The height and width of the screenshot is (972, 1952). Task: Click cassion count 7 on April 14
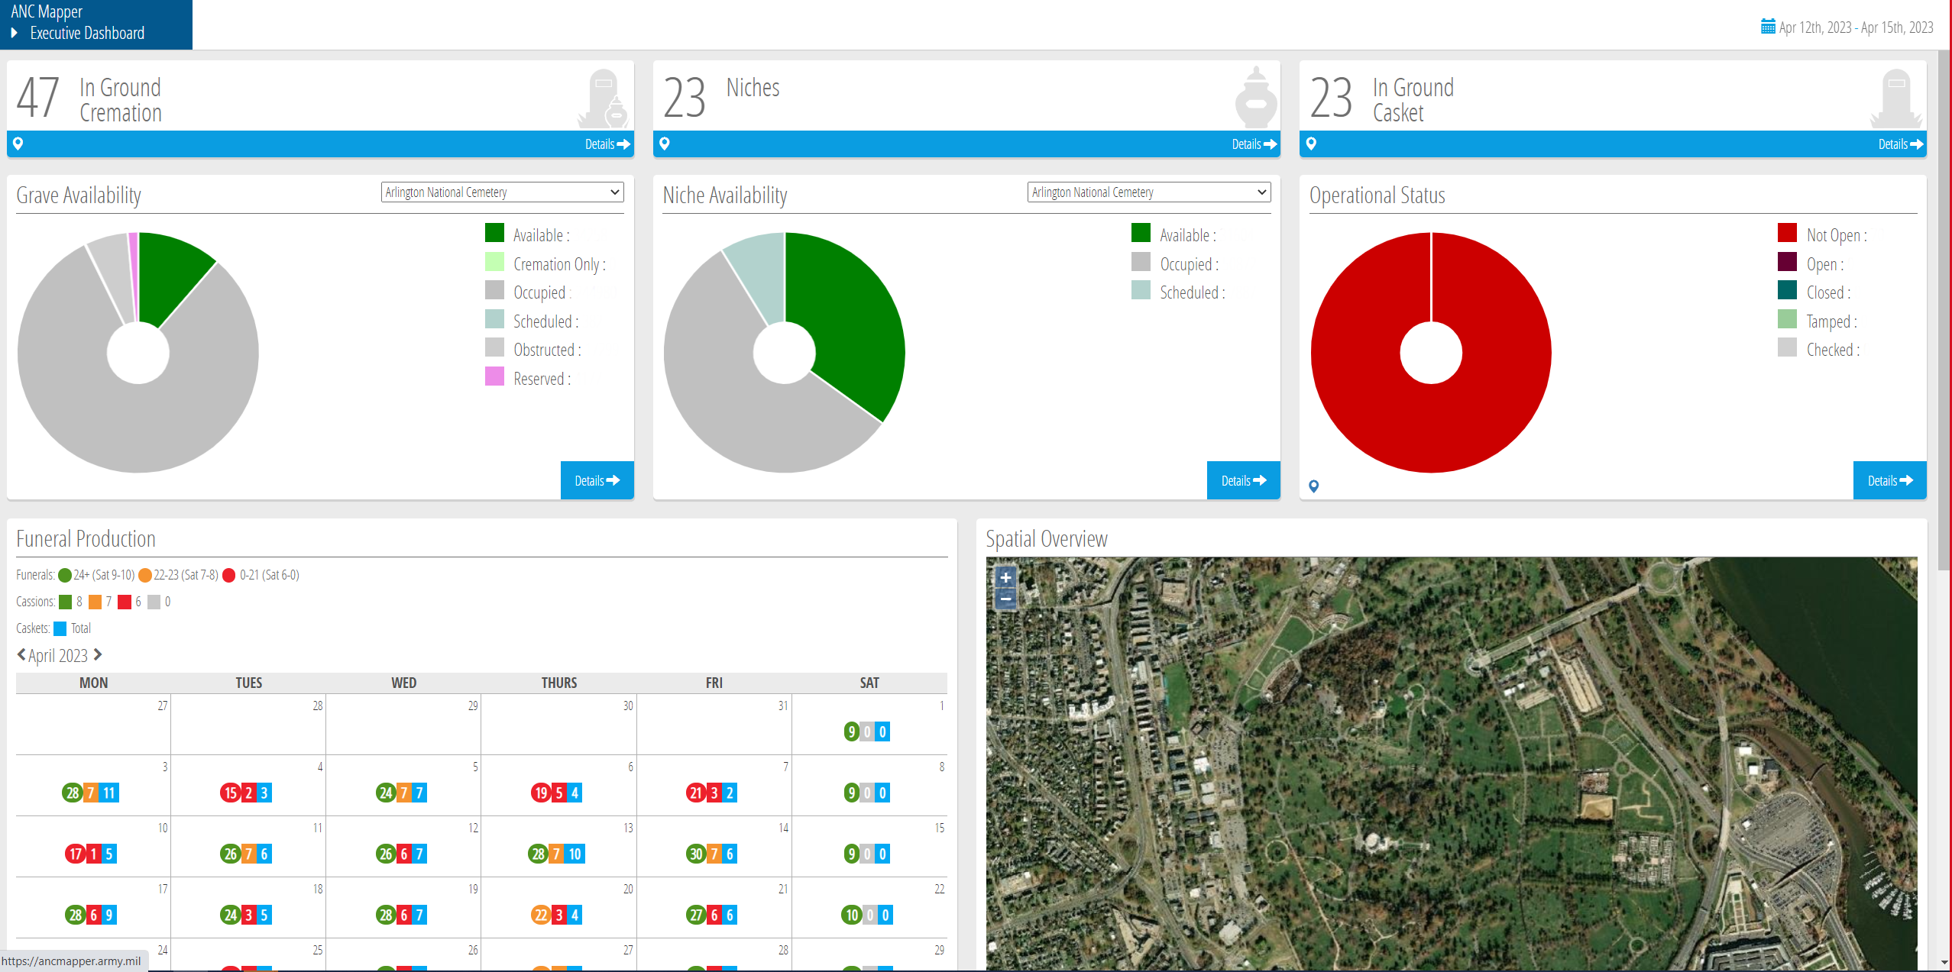(714, 854)
